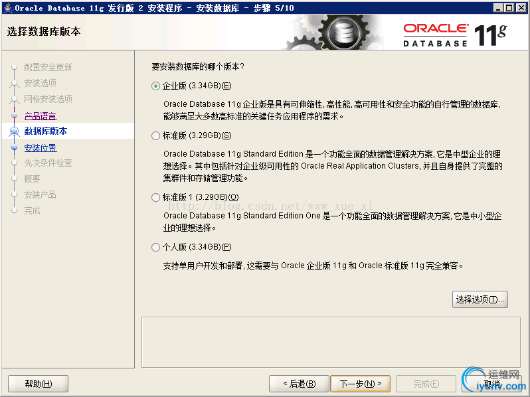The height and width of the screenshot is (397, 530).
Task: Click the 选择数据库版本 heading text
Action: [44, 32]
